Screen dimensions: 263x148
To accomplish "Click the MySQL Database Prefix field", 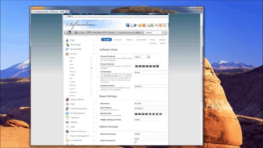I will tap(145, 120).
